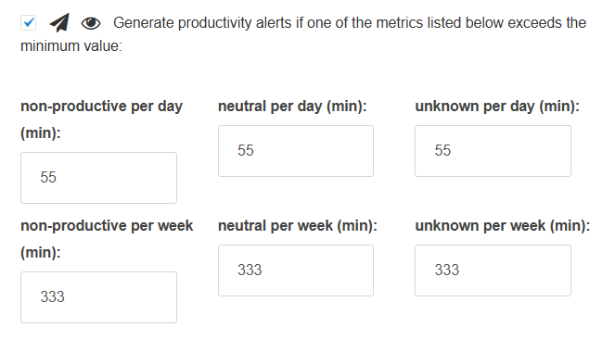Activate the non-productive per week input box
The image size is (615, 340).
[x=99, y=297]
